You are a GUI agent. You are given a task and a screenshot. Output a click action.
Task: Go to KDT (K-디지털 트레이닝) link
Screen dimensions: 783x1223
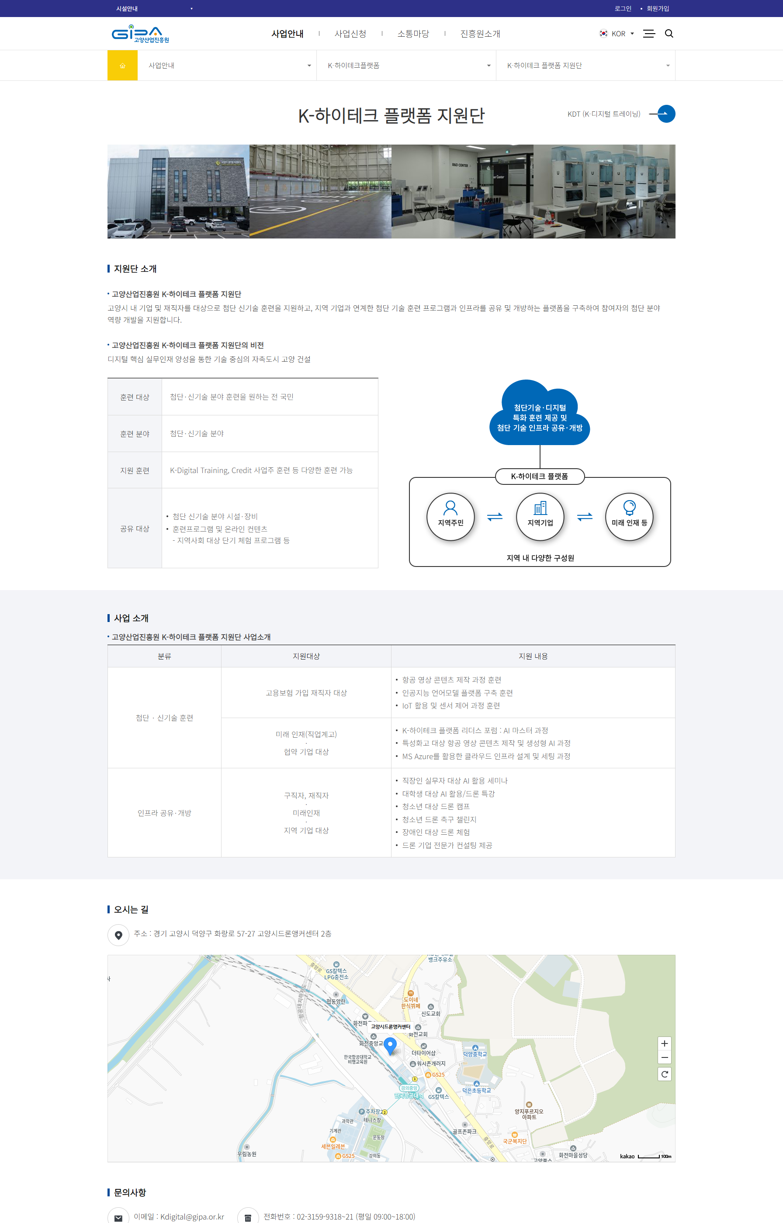(603, 114)
